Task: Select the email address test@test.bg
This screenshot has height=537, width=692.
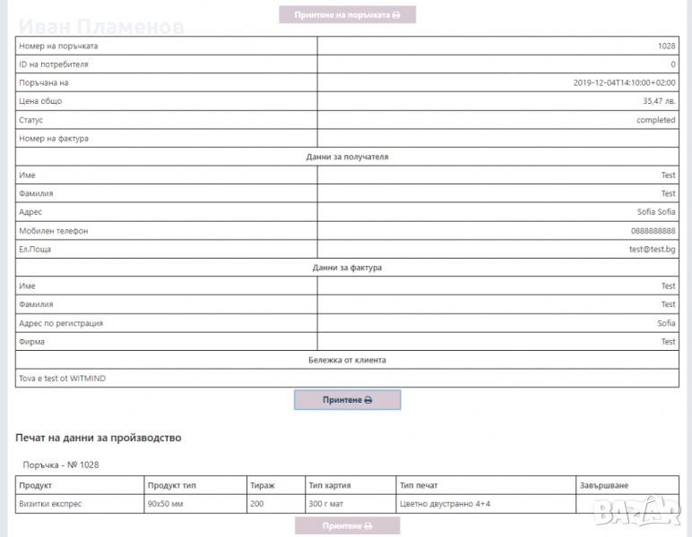Action: [x=652, y=250]
